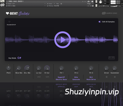Click the Max voices value 32
123x106 pixels.
pyautogui.click(x=61, y=4)
